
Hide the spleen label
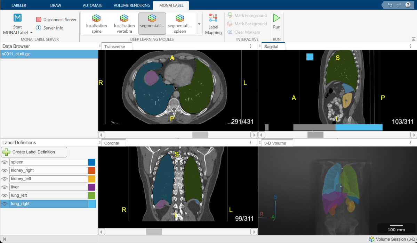tap(5, 162)
